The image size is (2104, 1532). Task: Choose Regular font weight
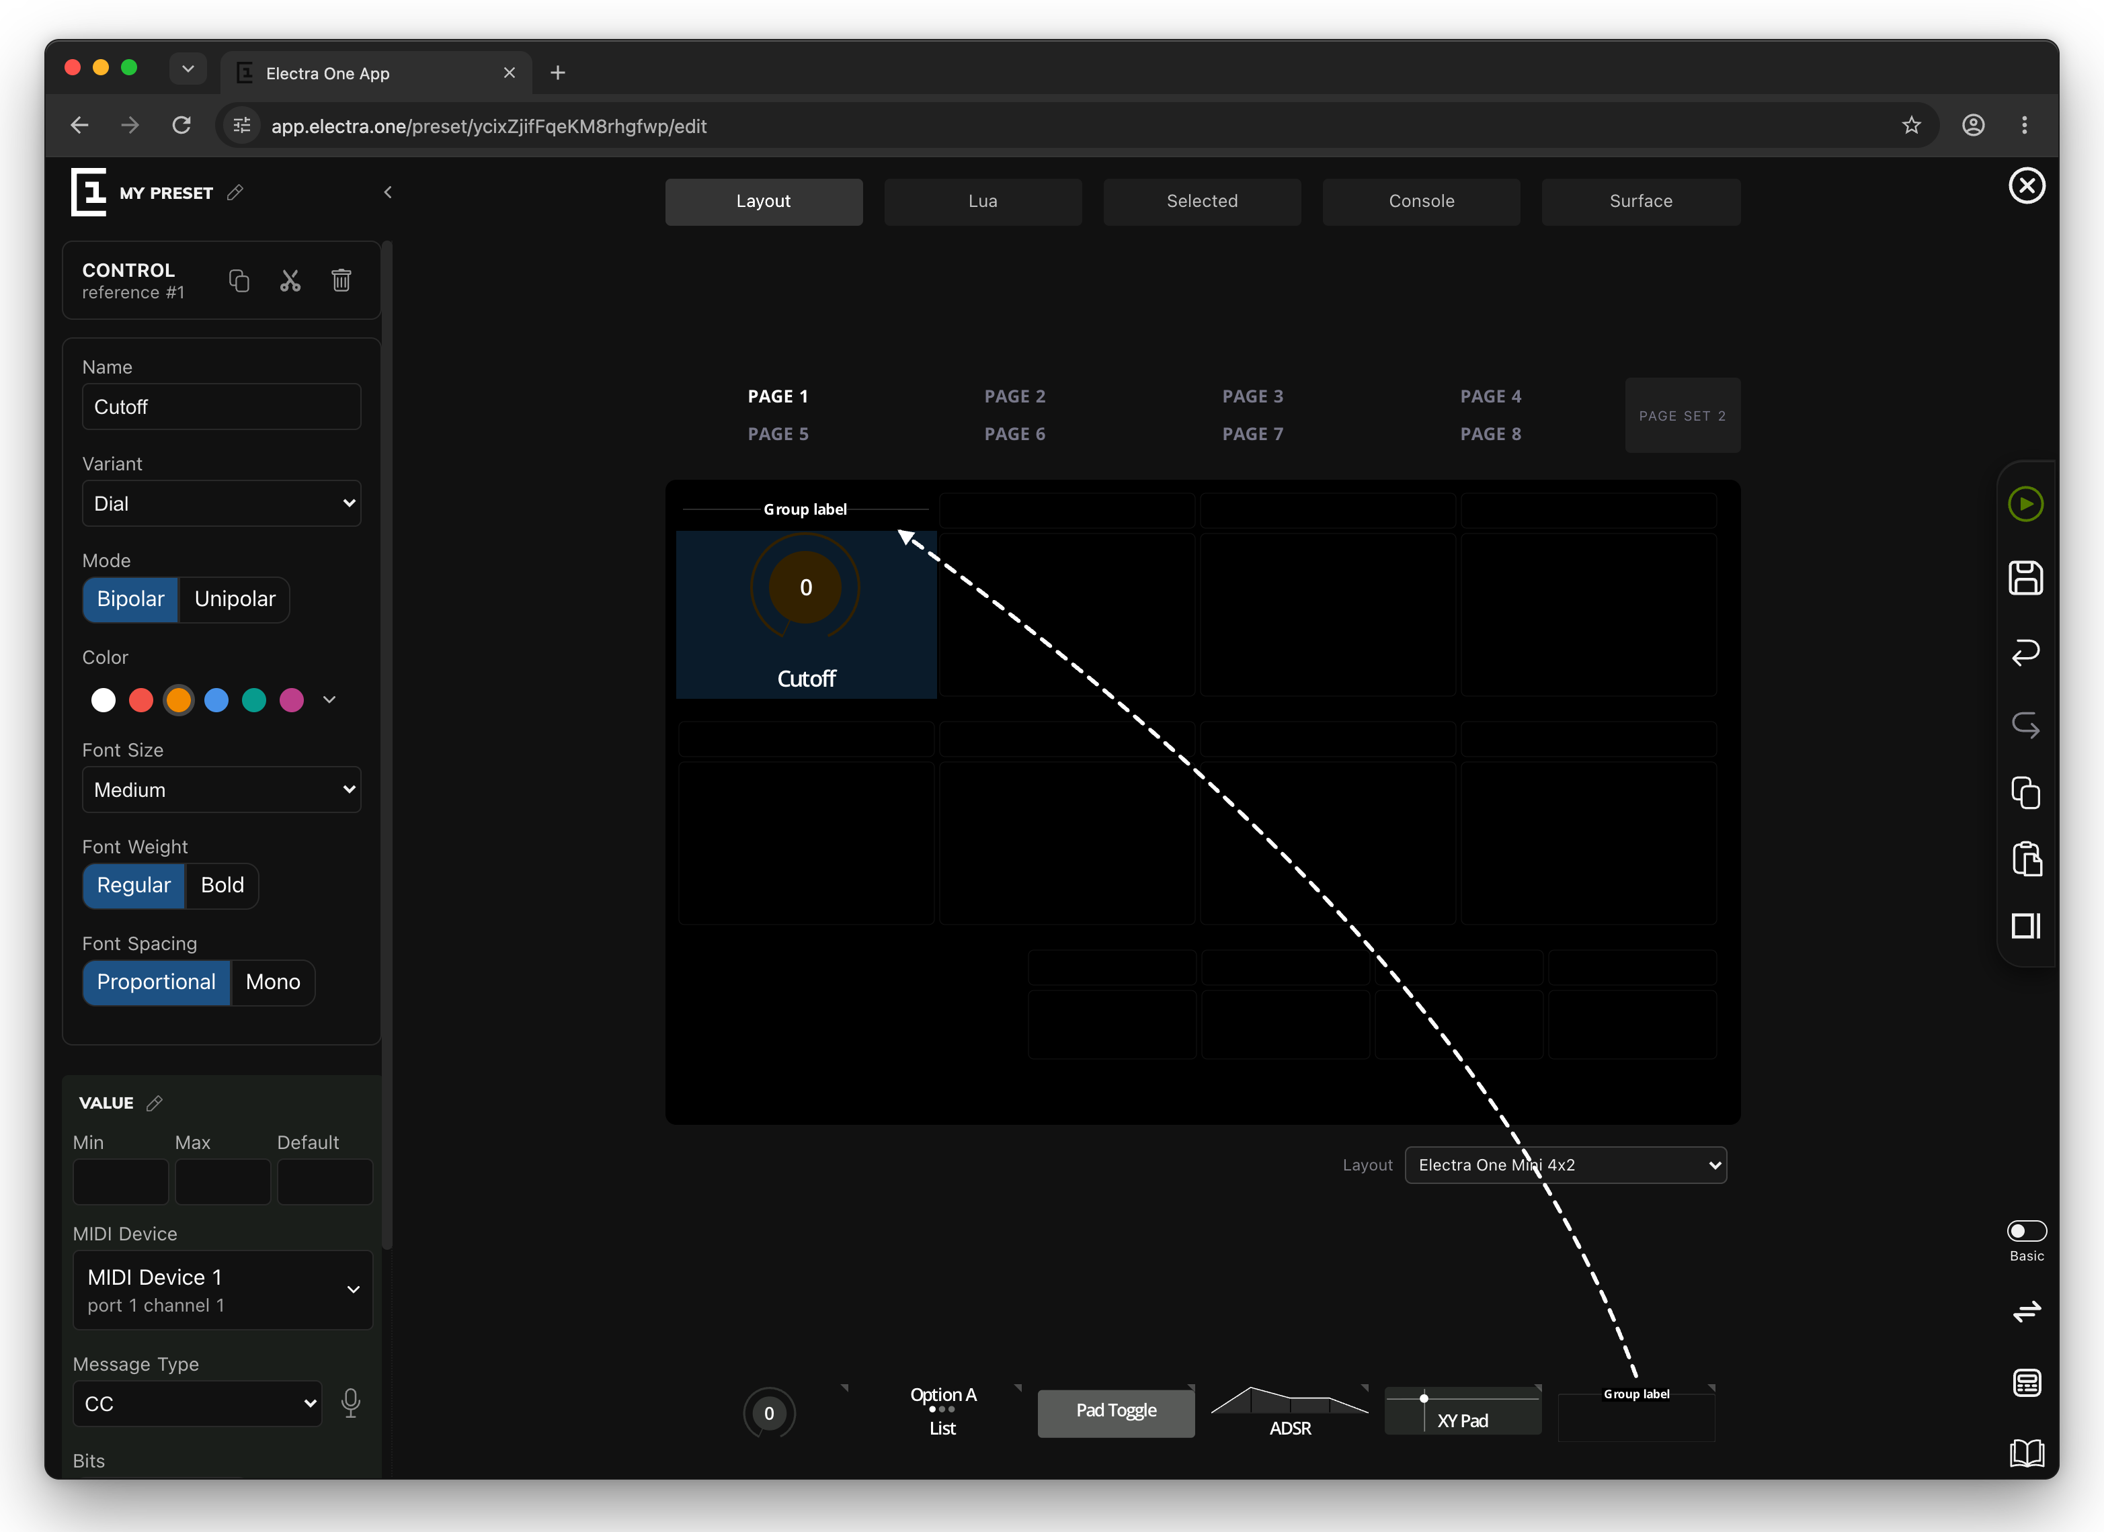(x=134, y=886)
